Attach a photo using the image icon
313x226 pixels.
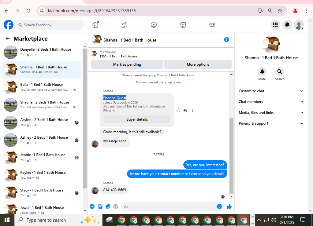click(100, 206)
